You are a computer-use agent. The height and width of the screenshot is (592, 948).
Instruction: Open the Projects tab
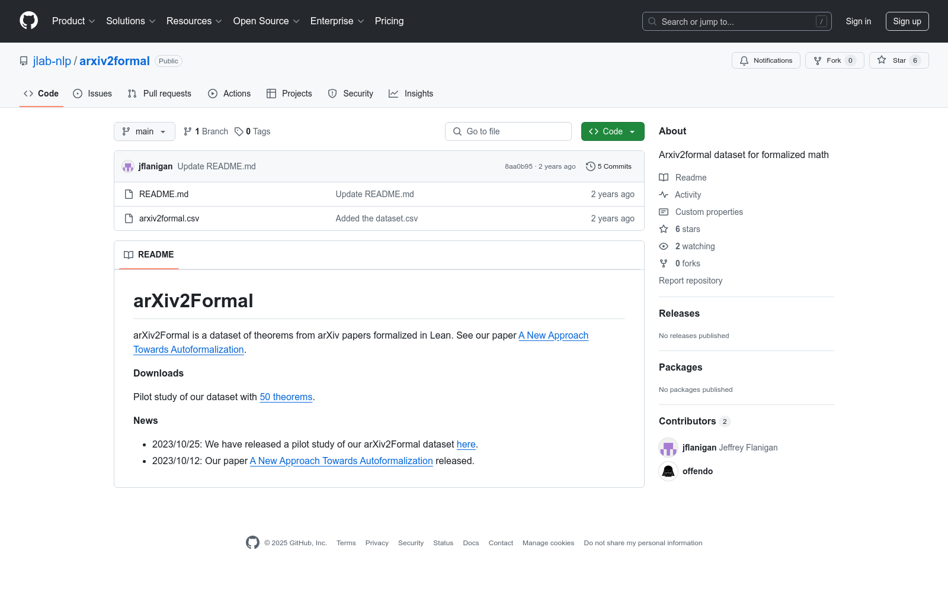[289, 94]
